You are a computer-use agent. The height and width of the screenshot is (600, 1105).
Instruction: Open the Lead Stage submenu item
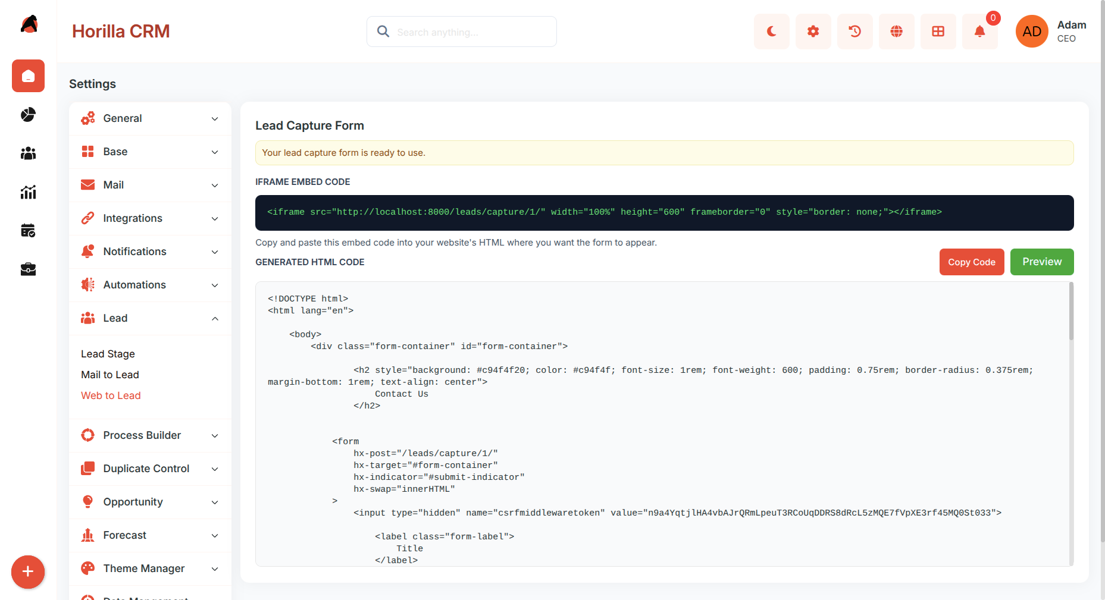click(108, 354)
